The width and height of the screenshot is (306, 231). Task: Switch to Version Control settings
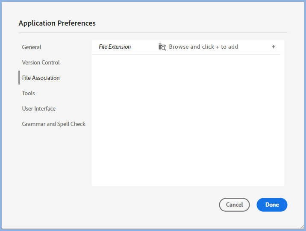(41, 62)
